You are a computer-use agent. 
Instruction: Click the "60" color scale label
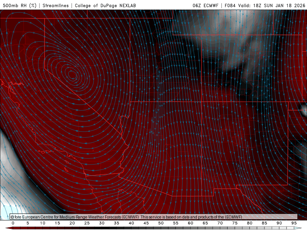tap(190, 223)
